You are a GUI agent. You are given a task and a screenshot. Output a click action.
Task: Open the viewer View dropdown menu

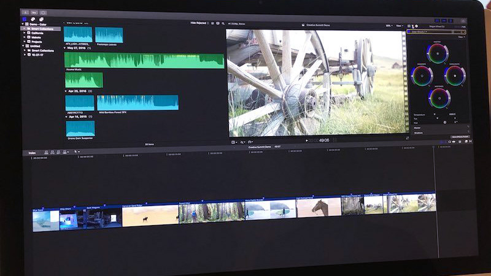[400, 26]
